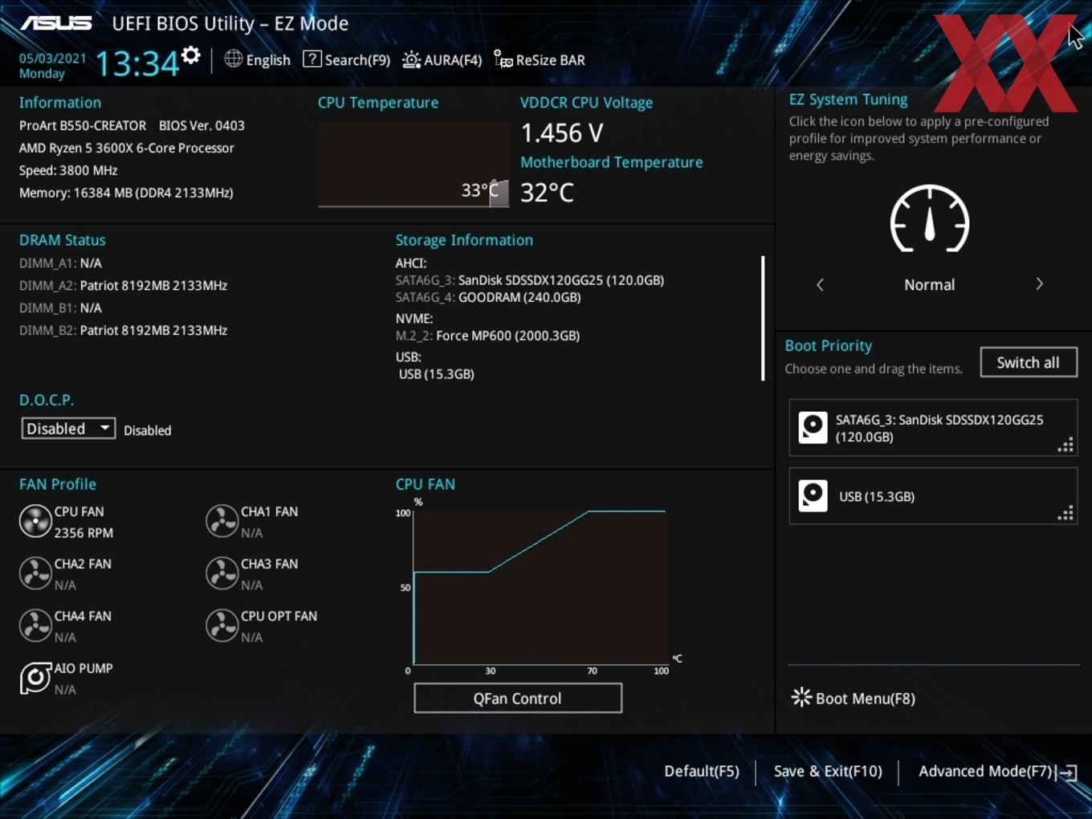Click the Storage Information scrollbar
The height and width of the screenshot is (819, 1092).
763,318
